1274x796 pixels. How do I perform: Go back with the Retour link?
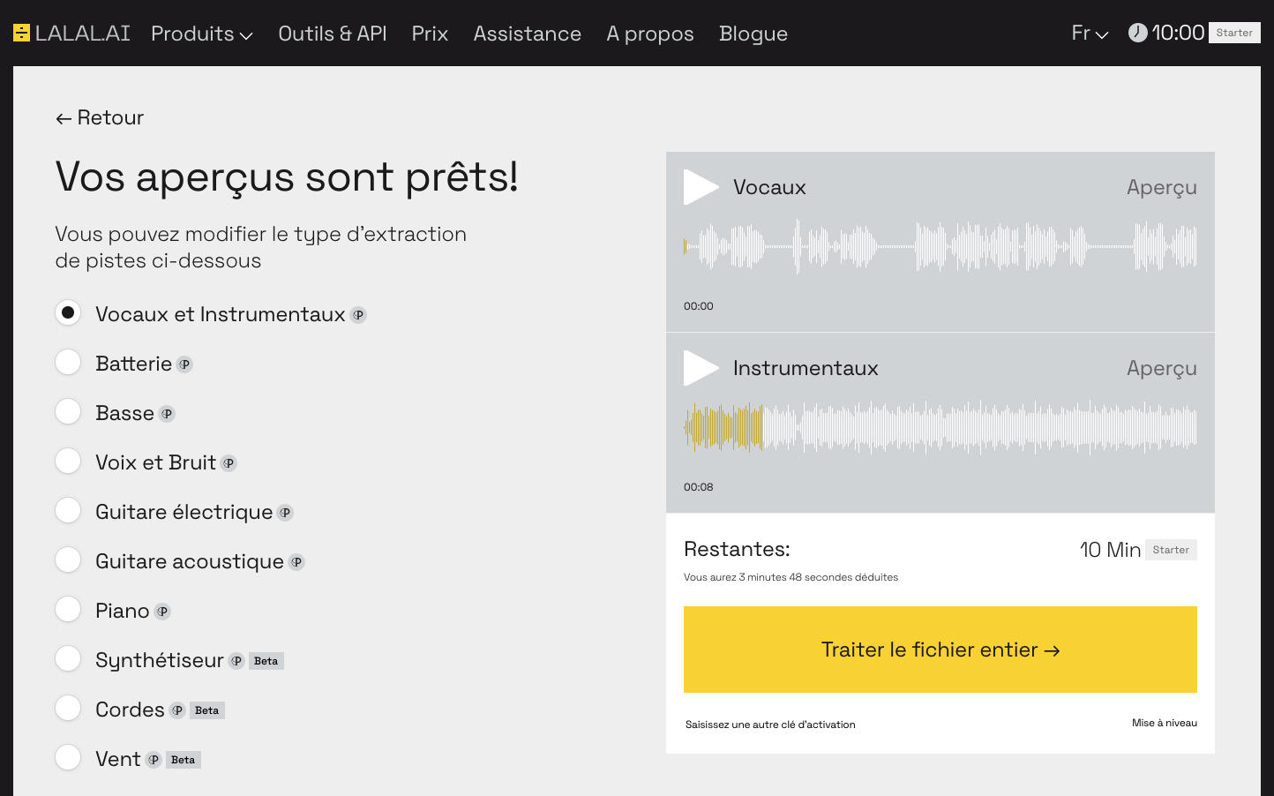coord(100,117)
